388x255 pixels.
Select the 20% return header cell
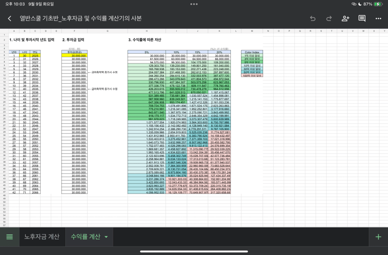click(219, 52)
